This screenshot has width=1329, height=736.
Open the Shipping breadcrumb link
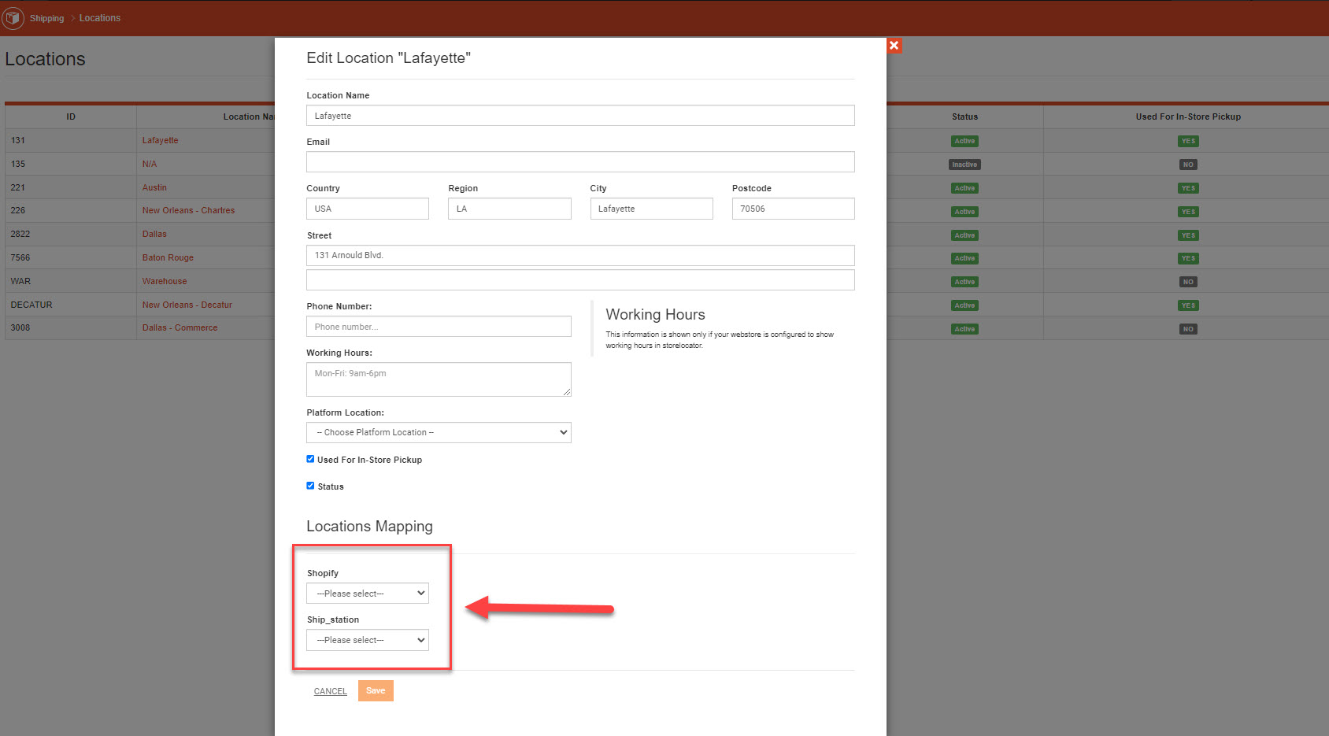47,18
